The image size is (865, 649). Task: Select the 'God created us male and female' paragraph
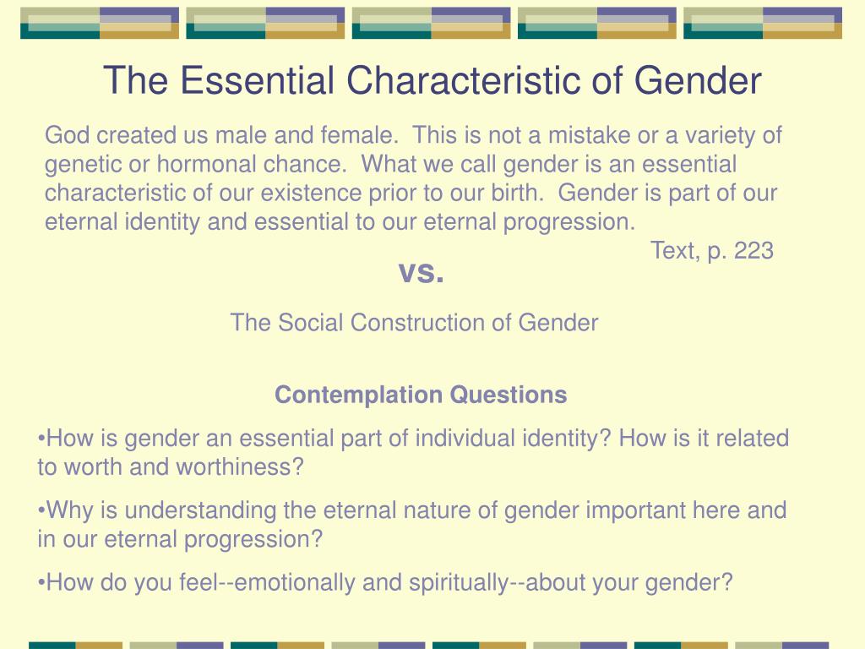click(x=413, y=179)
